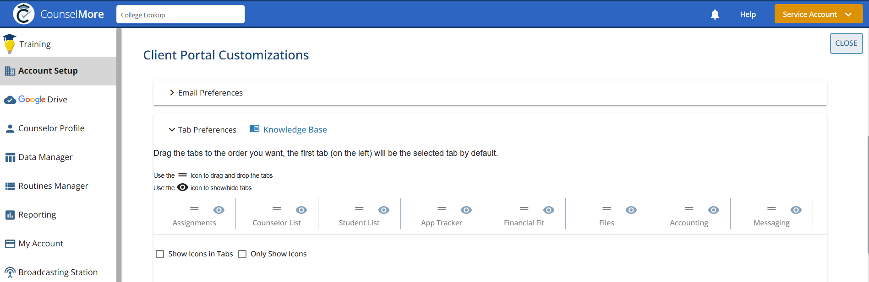Image resolution: width=869 pixels, height=282 pixels.
Task: Select Account Setup in sidebar
Action: point(58,71)
